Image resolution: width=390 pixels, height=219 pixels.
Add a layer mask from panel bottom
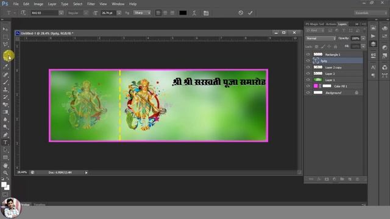coord(327,179)
